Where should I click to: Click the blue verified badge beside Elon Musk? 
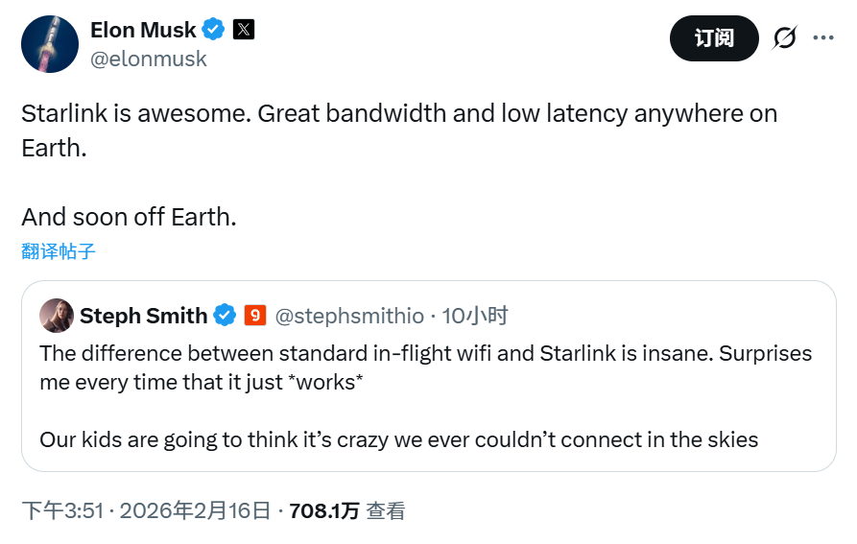214,30
